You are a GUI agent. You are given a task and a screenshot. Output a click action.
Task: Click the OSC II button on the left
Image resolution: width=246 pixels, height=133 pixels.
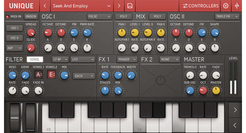tap(14, 38)
